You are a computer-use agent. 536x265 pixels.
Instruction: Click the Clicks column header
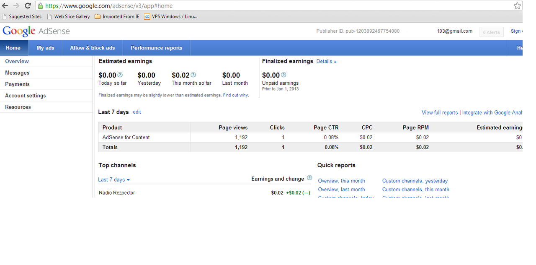277,127
